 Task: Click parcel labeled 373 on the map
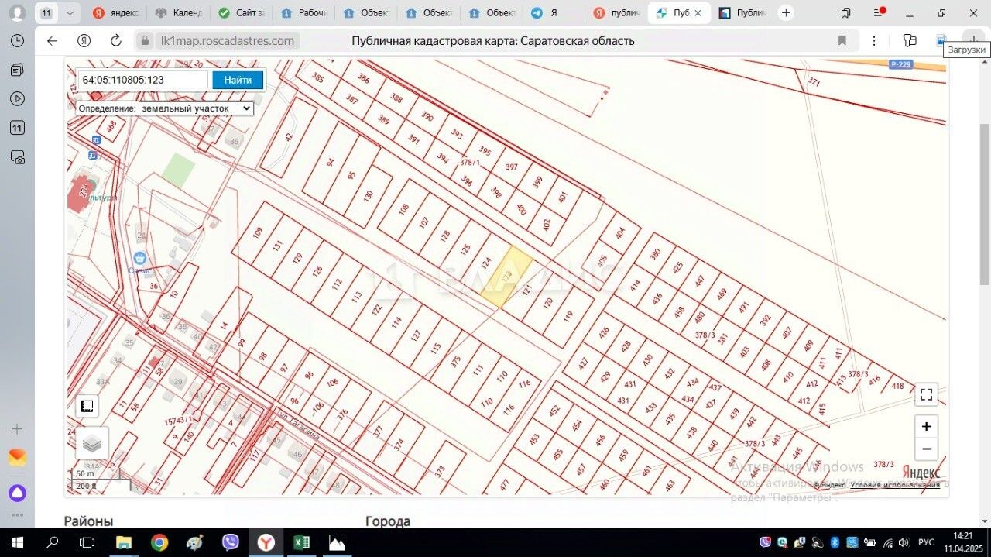tap(440, 471)
